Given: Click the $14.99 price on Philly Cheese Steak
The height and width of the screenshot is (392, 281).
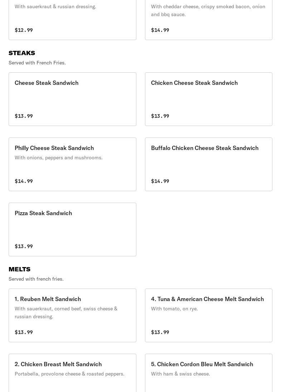Looking at the screenshot, I should (24, 181).
